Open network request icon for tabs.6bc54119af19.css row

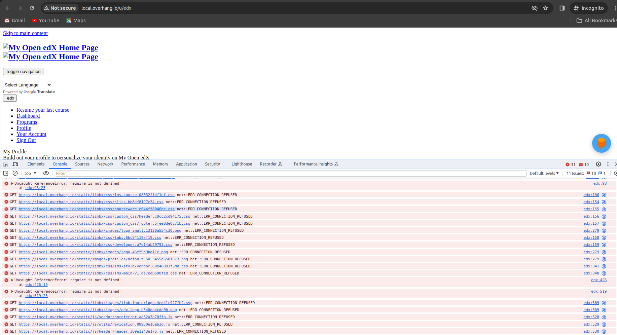click(x=604, y=238)
